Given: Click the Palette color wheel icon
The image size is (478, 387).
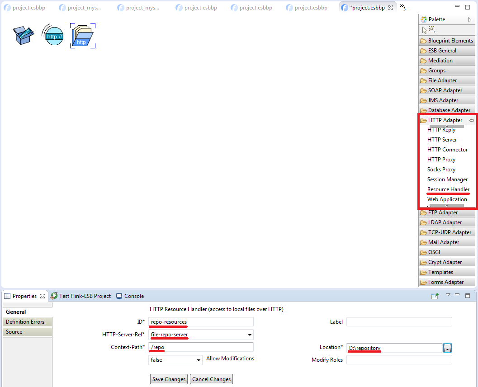Looking at the screenshot, I should 424,19.
